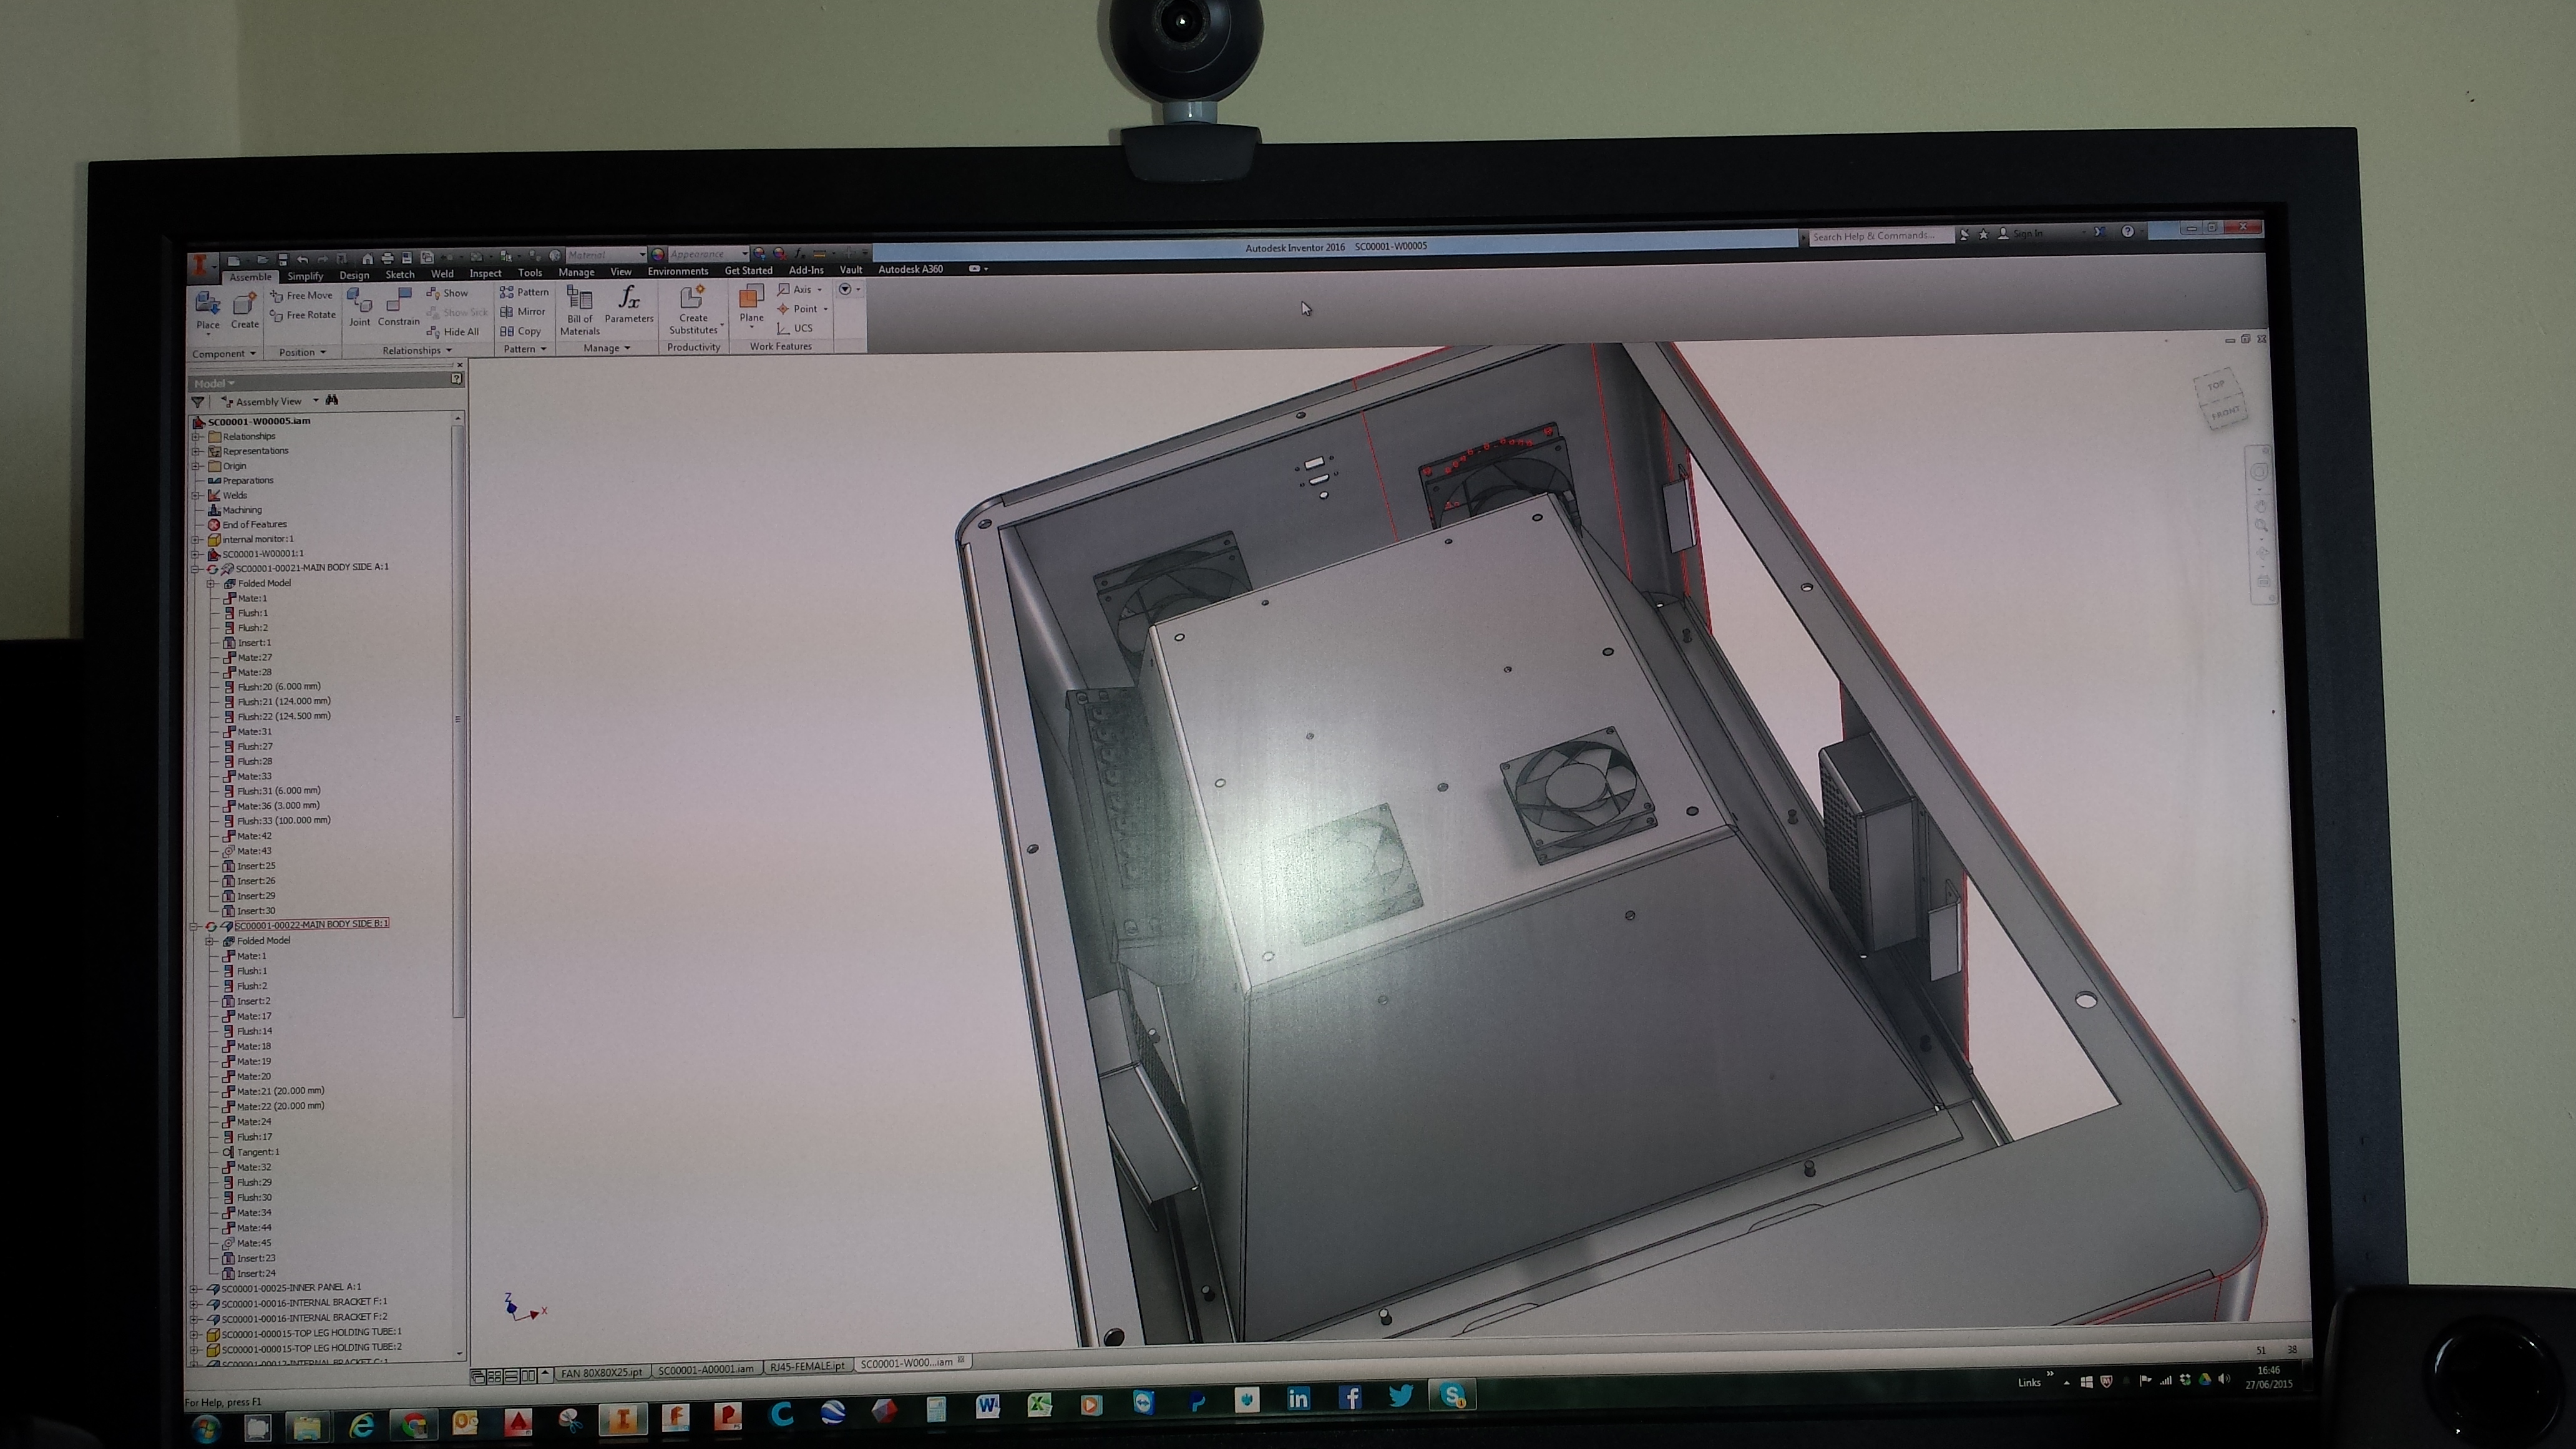Image resolution: width=2576 pixels, height=1449 pixels.
Task: Click Hide All relationships
Action: 452,332
